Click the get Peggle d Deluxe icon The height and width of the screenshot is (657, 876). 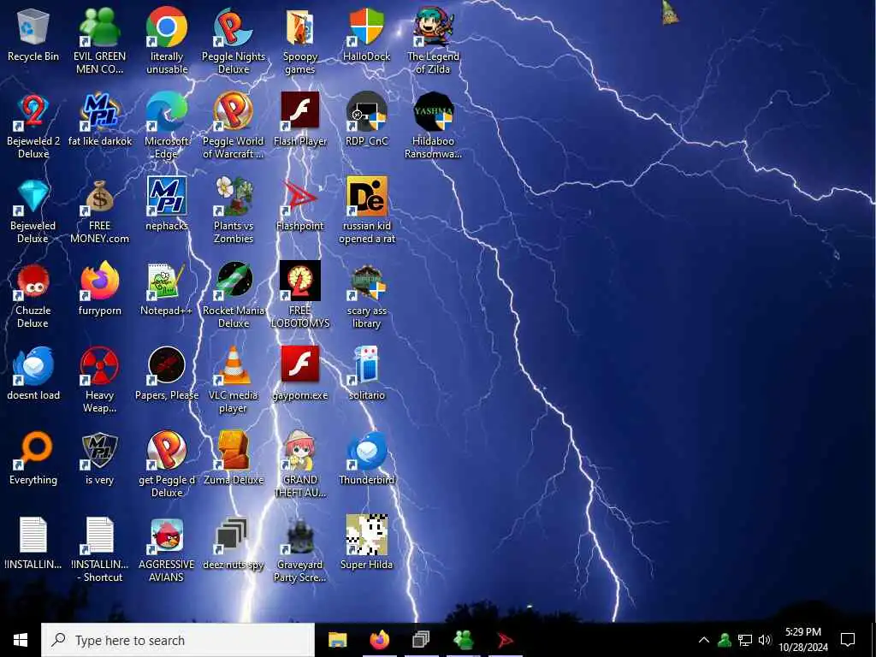pos(167,450)
